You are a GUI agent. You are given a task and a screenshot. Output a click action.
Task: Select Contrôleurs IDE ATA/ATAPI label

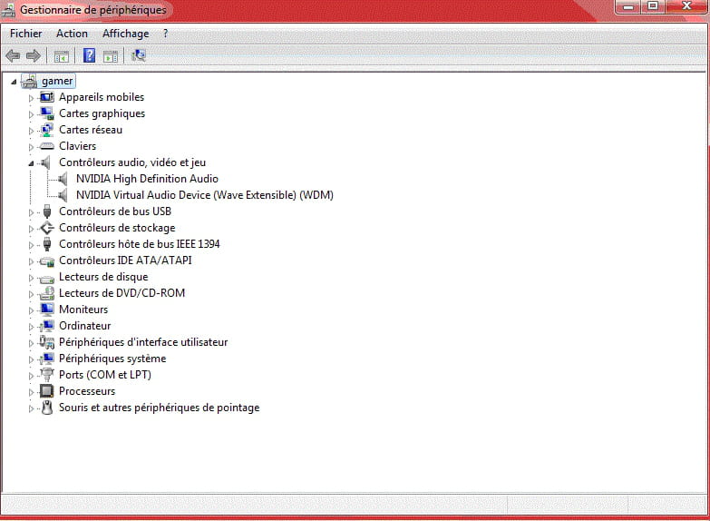click(125, 260)
